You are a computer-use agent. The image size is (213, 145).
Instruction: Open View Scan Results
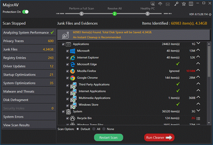click(29, 125)
